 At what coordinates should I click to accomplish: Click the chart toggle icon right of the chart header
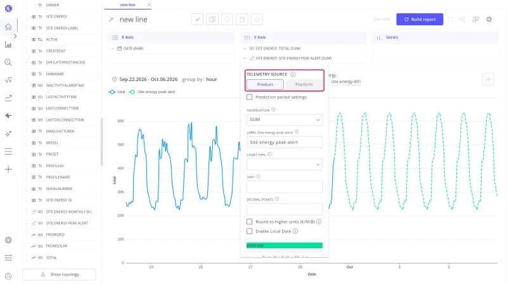(488, 79)
